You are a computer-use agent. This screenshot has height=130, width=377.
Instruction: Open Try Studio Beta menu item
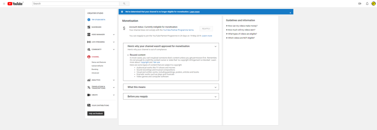98,20
